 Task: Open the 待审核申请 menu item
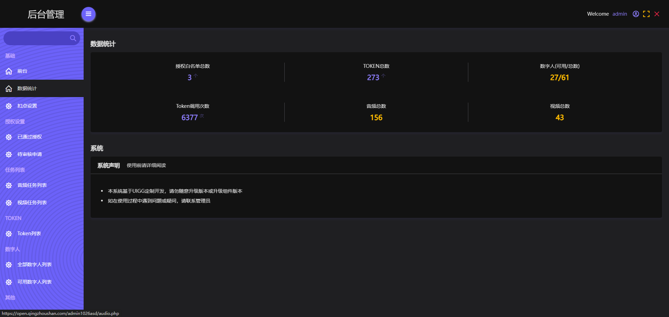click(x=30, y=154)
